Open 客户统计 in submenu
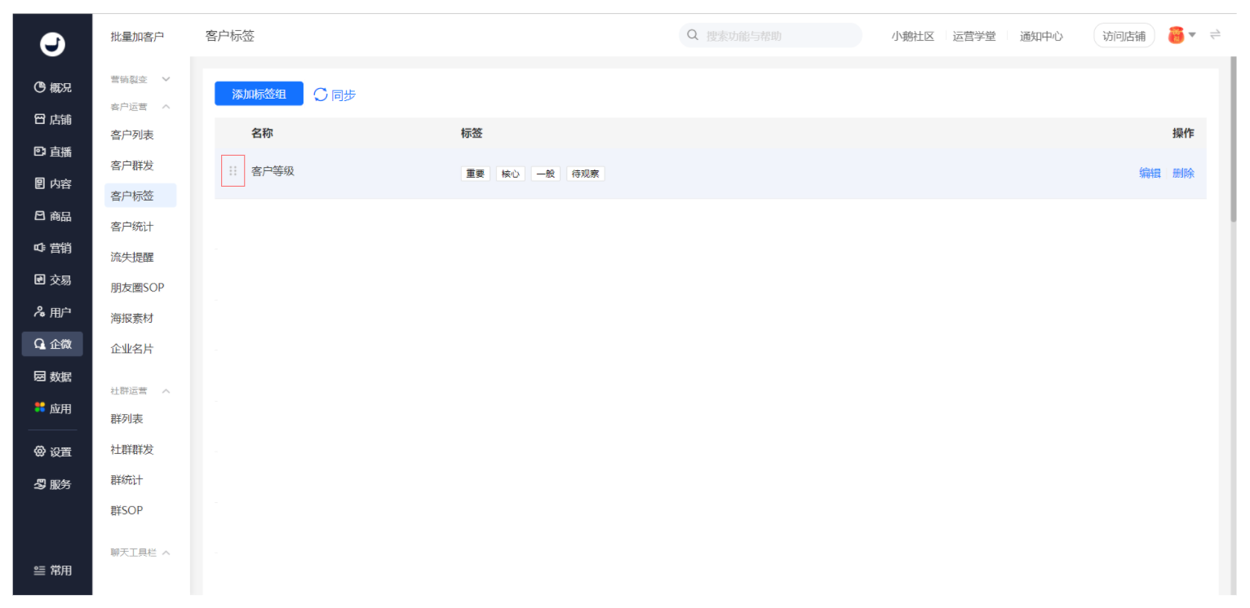 point(132,227)
